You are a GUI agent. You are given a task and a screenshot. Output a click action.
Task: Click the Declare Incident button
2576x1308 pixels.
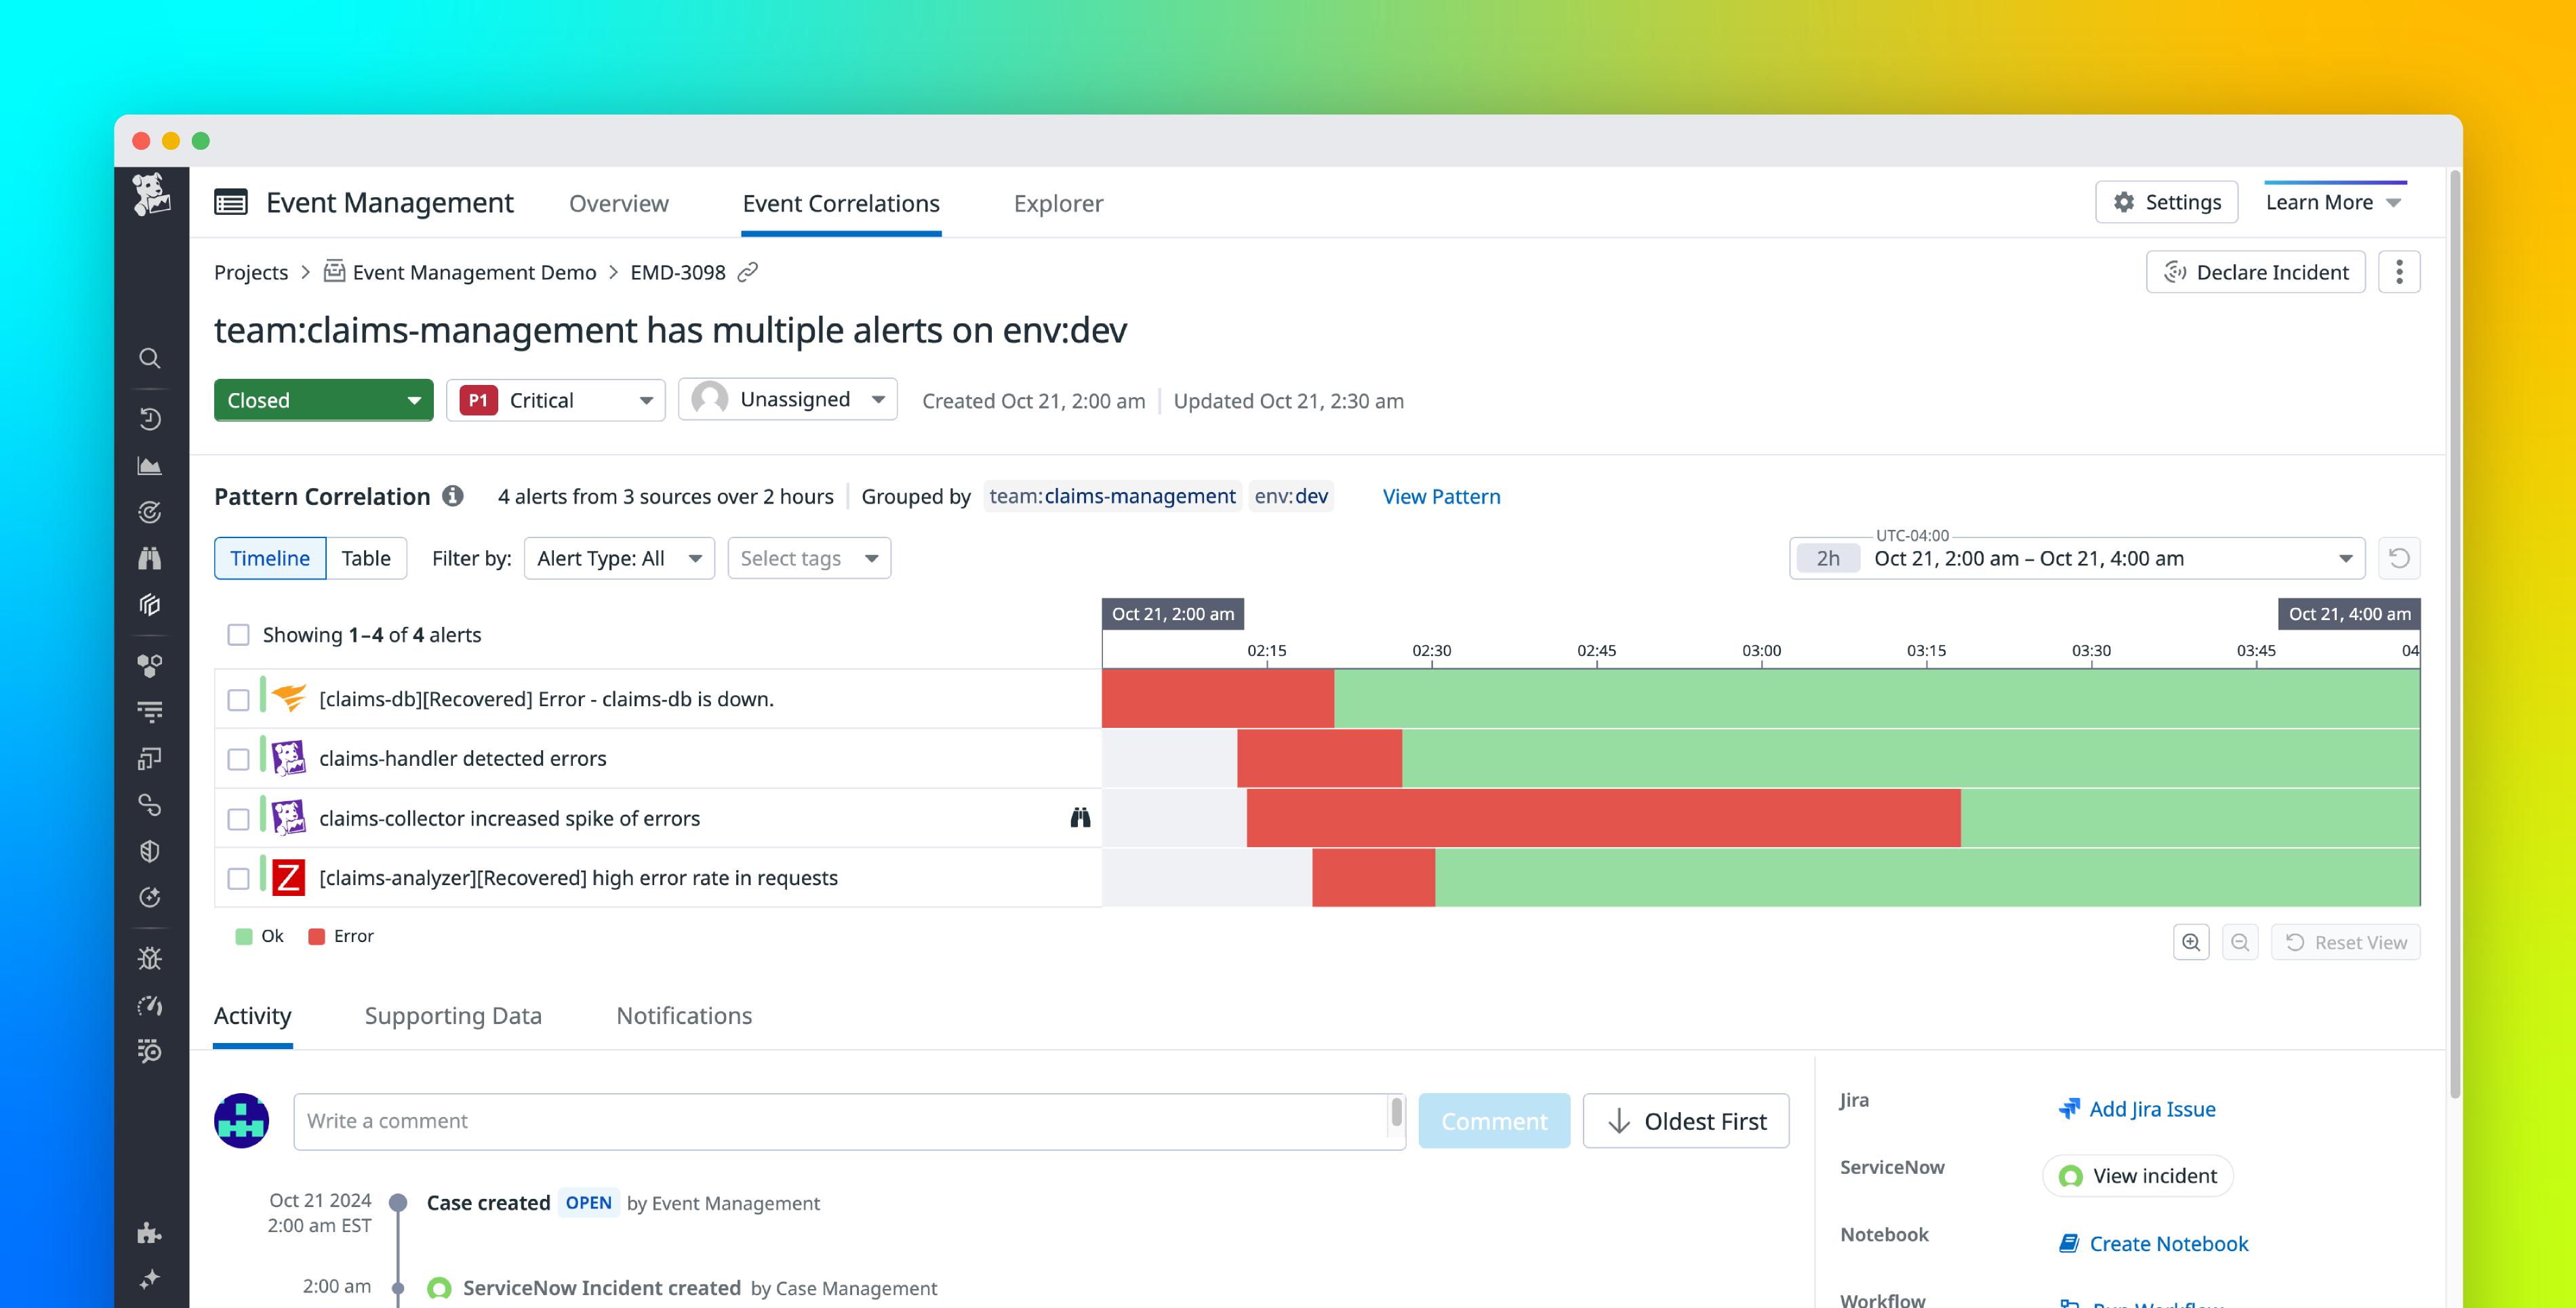click(2256, 272)
